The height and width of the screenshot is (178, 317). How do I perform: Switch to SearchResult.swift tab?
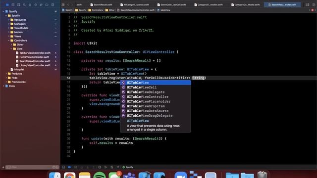pyautogui.click(x=101, y=4)
